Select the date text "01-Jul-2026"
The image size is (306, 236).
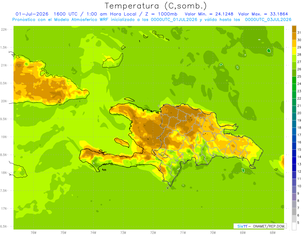pyautogui.click(x=31, y=14)
